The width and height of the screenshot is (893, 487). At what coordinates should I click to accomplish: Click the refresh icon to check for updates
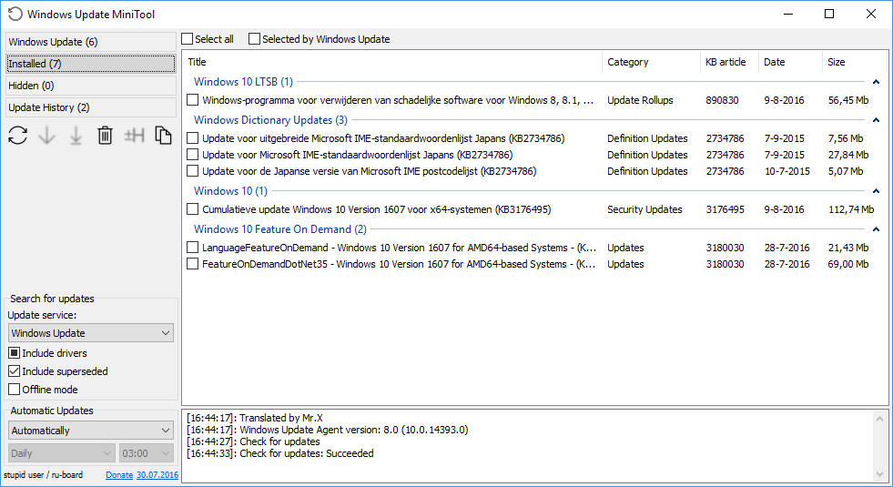point(17,136)
